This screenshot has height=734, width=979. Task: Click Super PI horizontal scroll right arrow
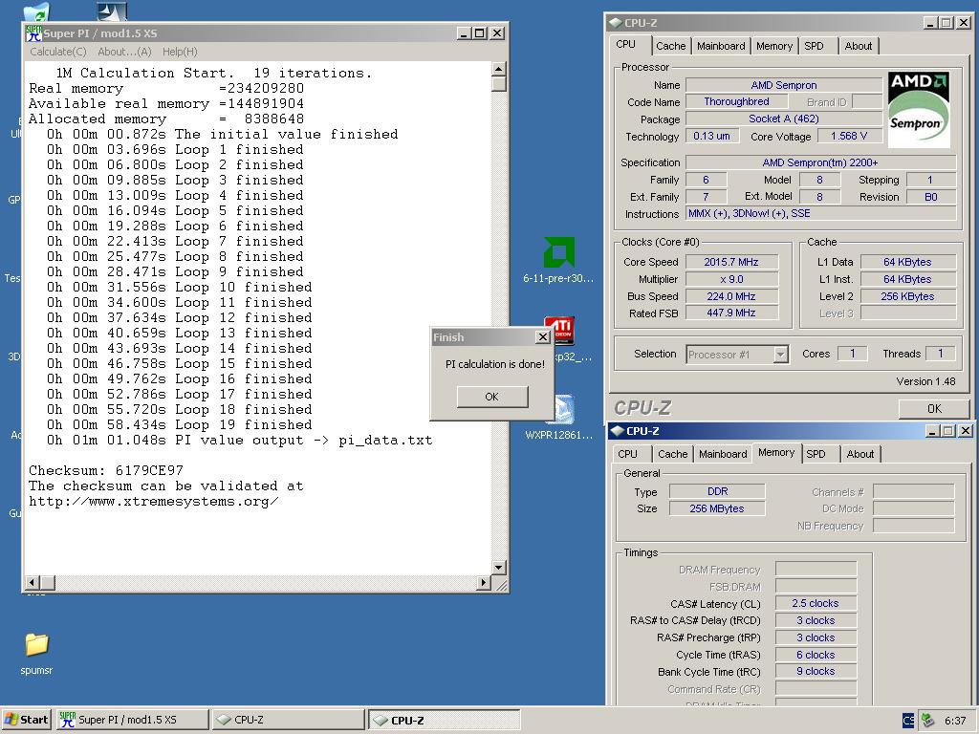click(x=483, y=582)
